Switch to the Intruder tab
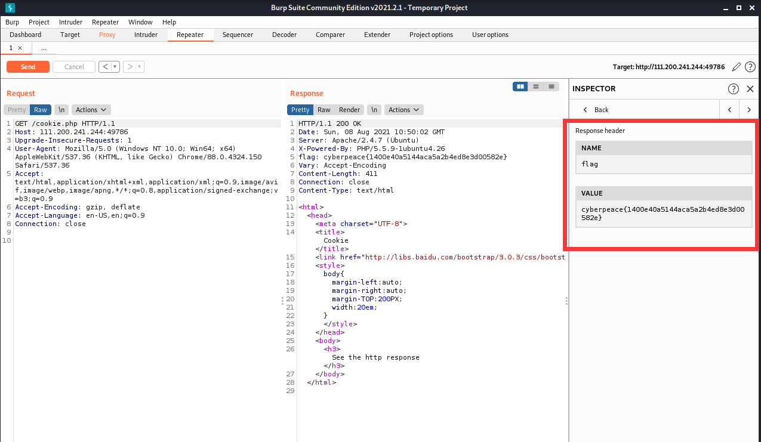The width and height of the screenshot is (761, 442). tap(146, 35)
